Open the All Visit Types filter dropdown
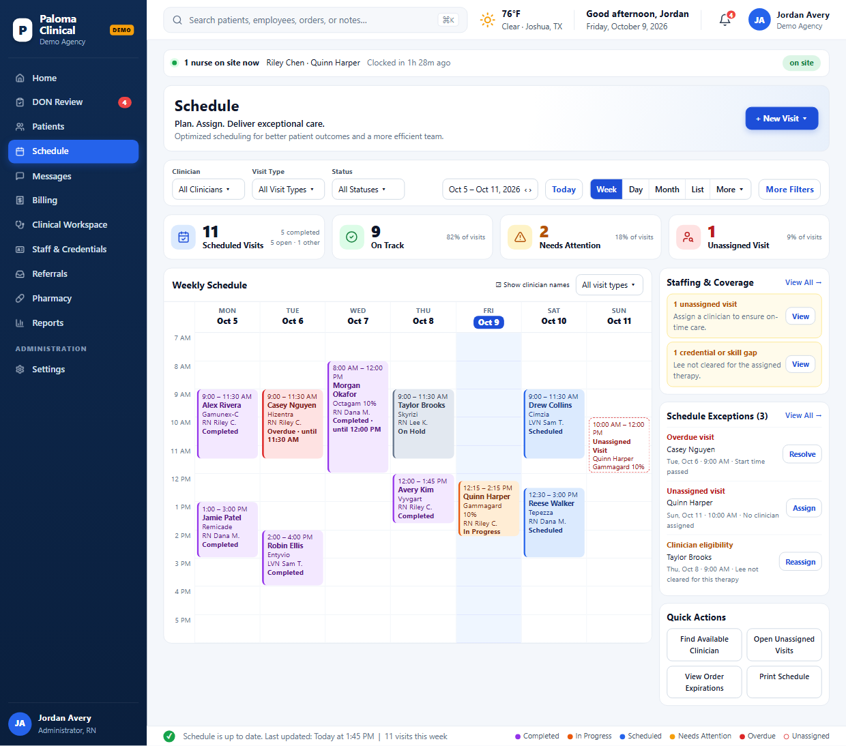The width and height of the screenshot is (846, 746). (288, 190)
